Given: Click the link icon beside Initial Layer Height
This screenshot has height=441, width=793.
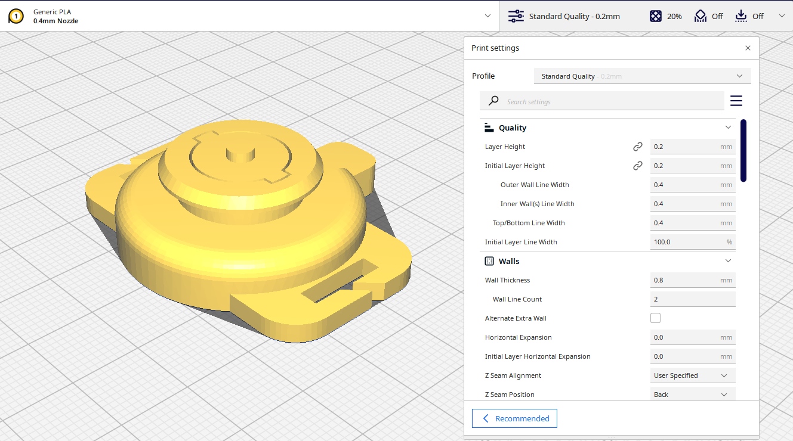Looking at the screenshot, I should tap(638, 166).
